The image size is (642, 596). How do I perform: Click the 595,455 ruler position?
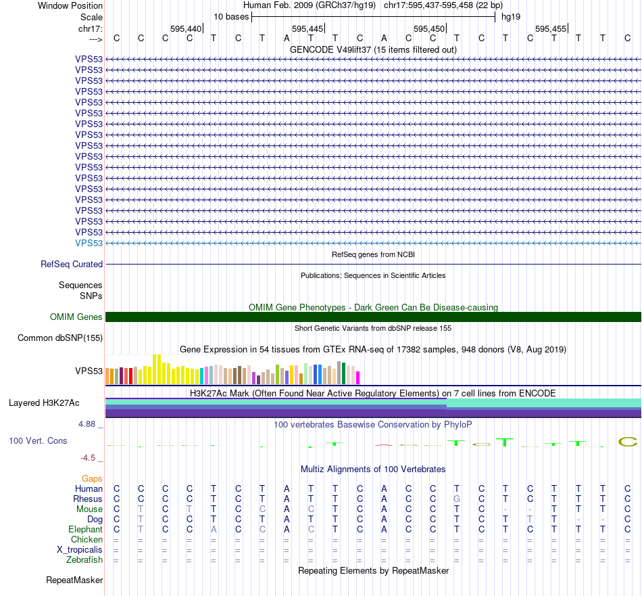(x=551, y=28)
